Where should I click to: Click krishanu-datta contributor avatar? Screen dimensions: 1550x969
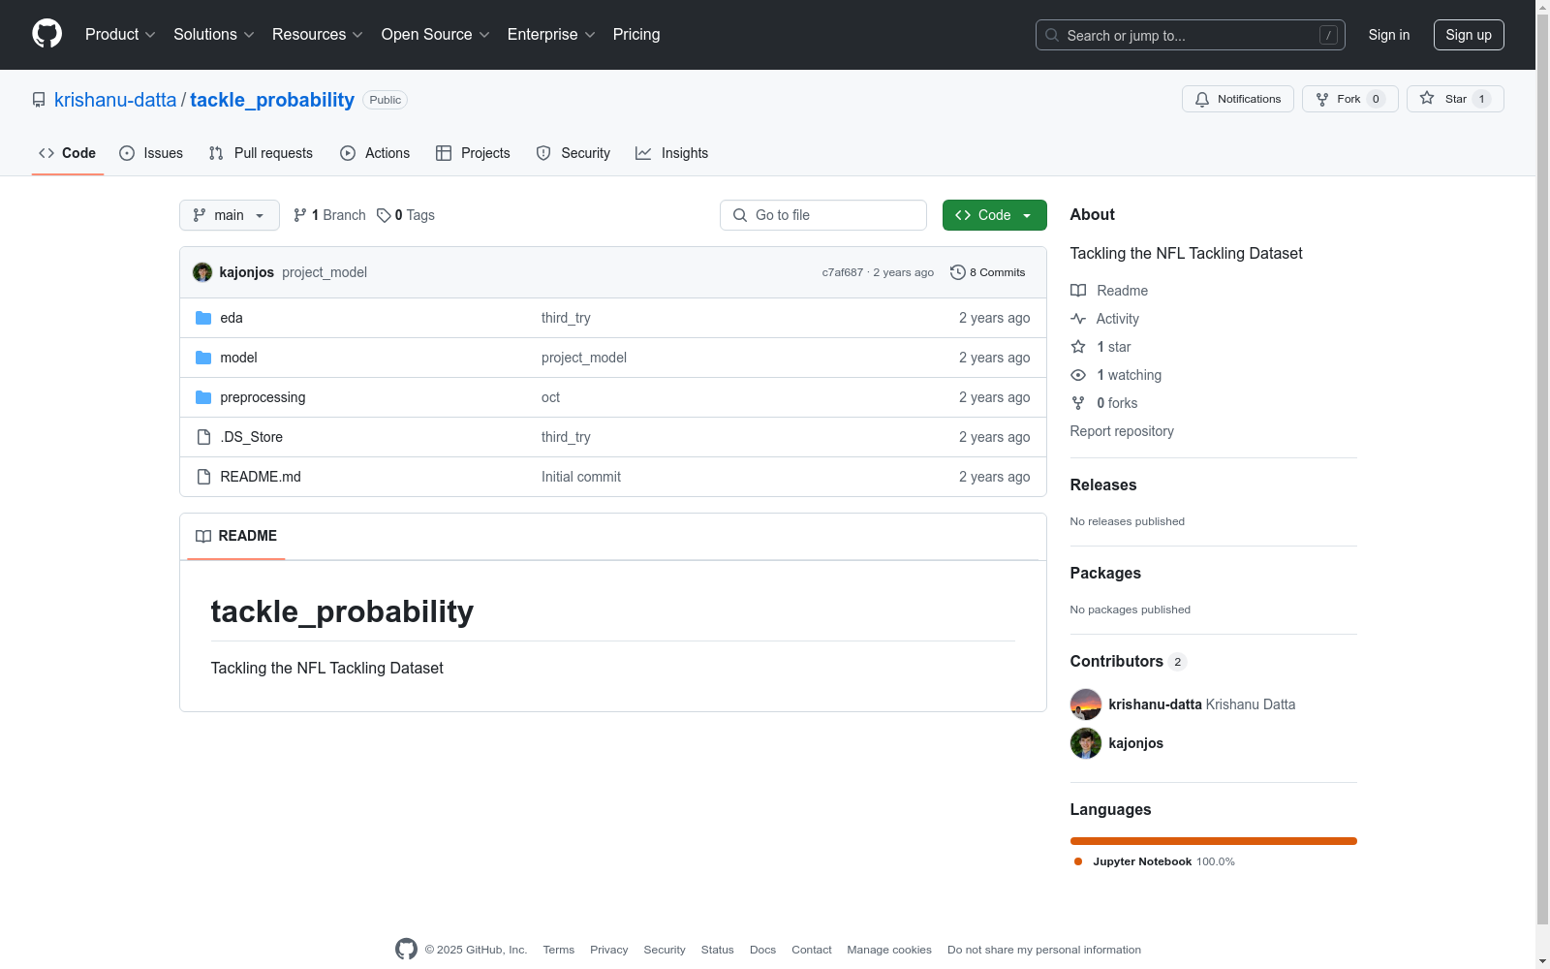pos(1086,704)
